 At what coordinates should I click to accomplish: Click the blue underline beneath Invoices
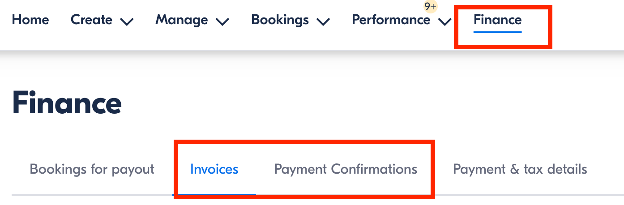pos(214,195)
